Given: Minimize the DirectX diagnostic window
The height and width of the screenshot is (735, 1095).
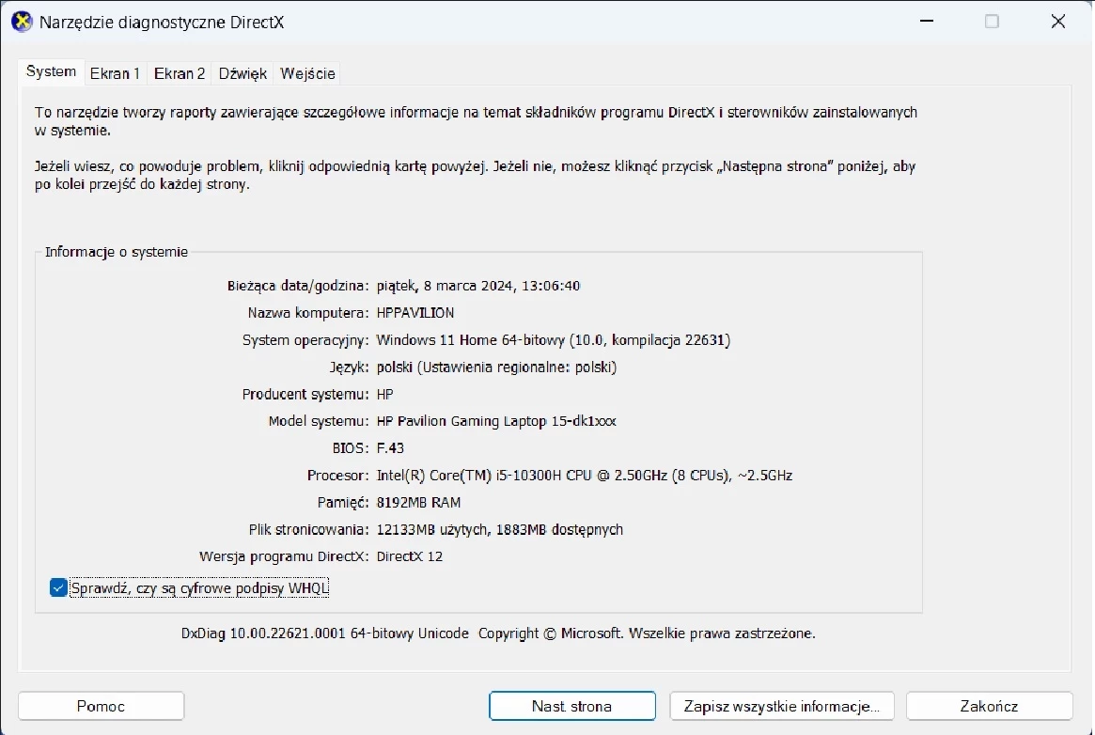Looking at the screenshot, I should coord(927,22).
